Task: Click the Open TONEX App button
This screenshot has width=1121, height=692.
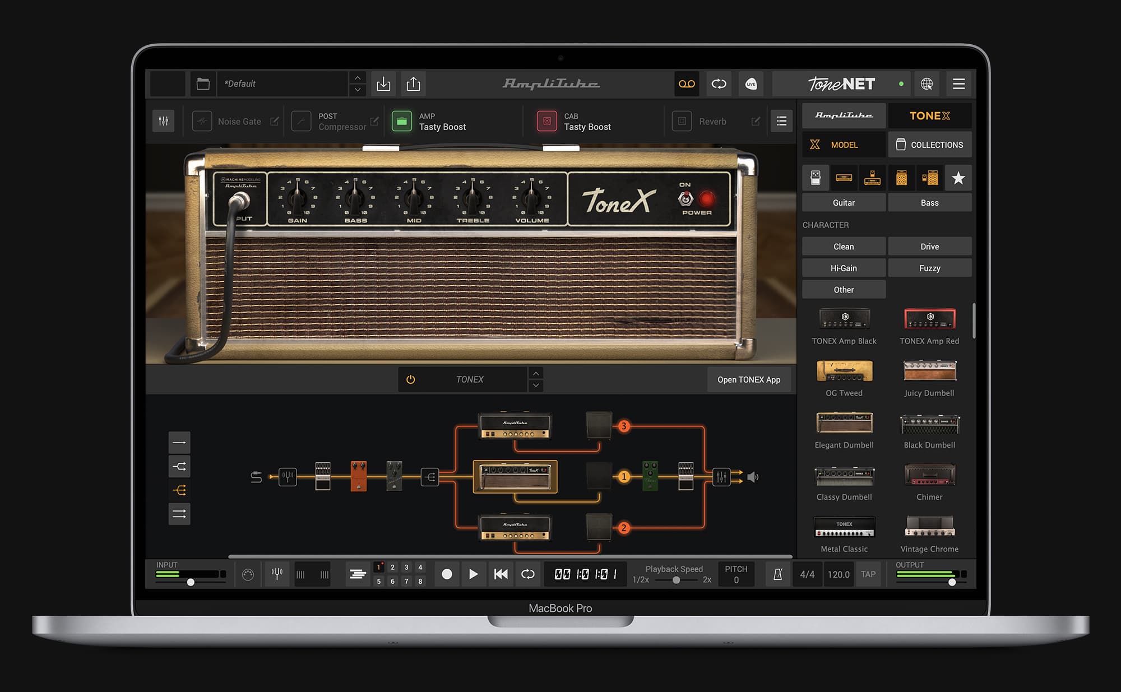Action: coord(749,379)
